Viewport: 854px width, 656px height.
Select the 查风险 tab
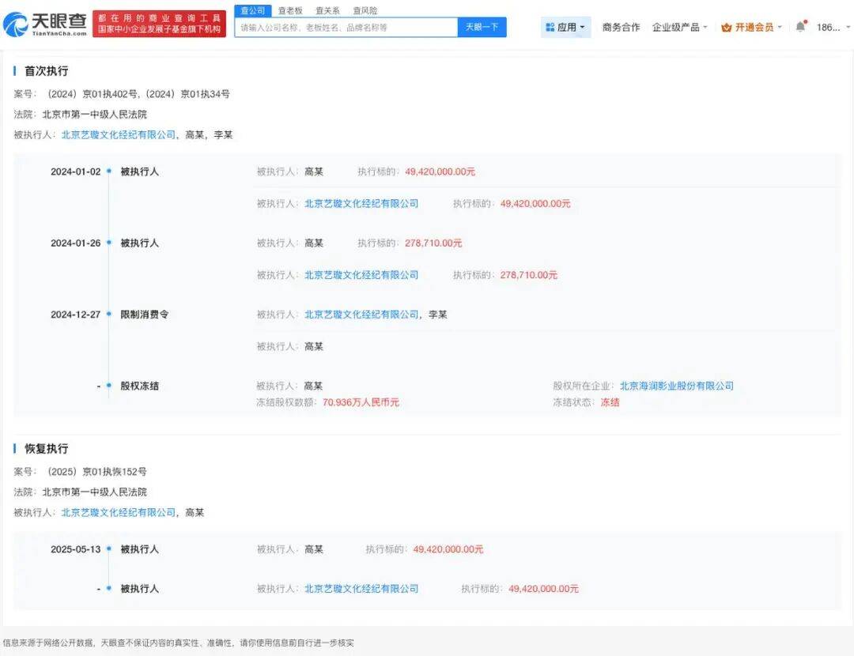365,10
